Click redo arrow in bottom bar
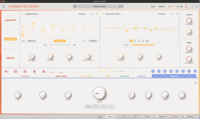The image size is (200, 119). pos(127,117)
